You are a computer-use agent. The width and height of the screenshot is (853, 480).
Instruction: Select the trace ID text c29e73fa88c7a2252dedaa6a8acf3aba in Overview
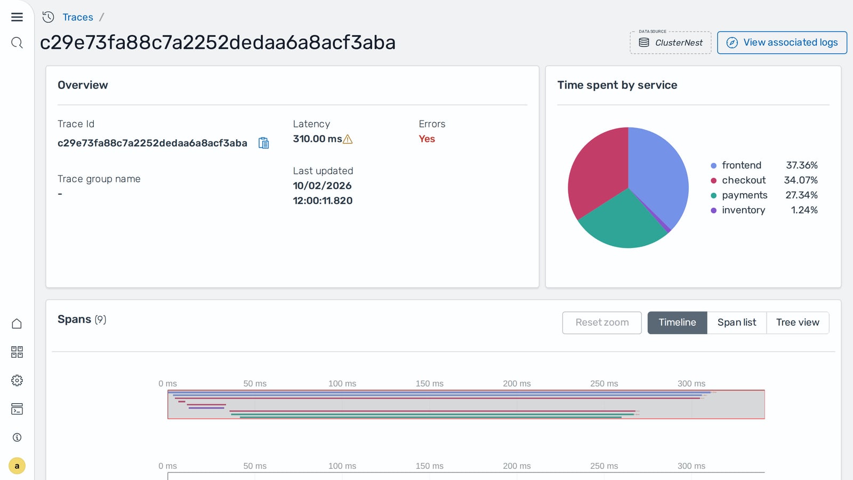[152, 143]
